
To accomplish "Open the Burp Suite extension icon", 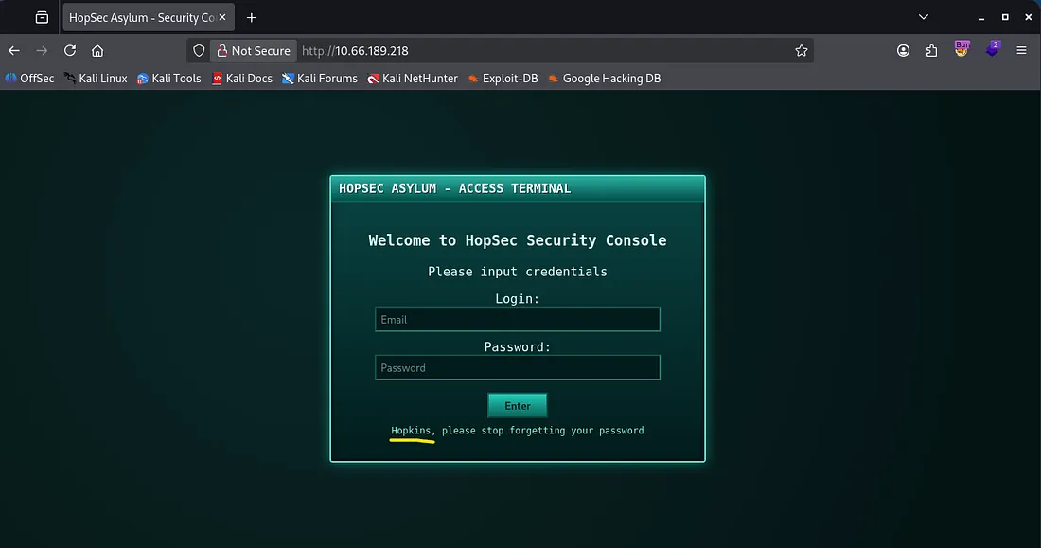I will coord(962,49).
